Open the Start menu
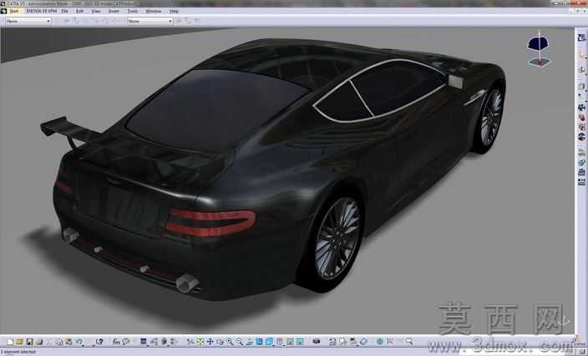Image resolution: width=588 pixels, height=356 pixels. (13, 11)
